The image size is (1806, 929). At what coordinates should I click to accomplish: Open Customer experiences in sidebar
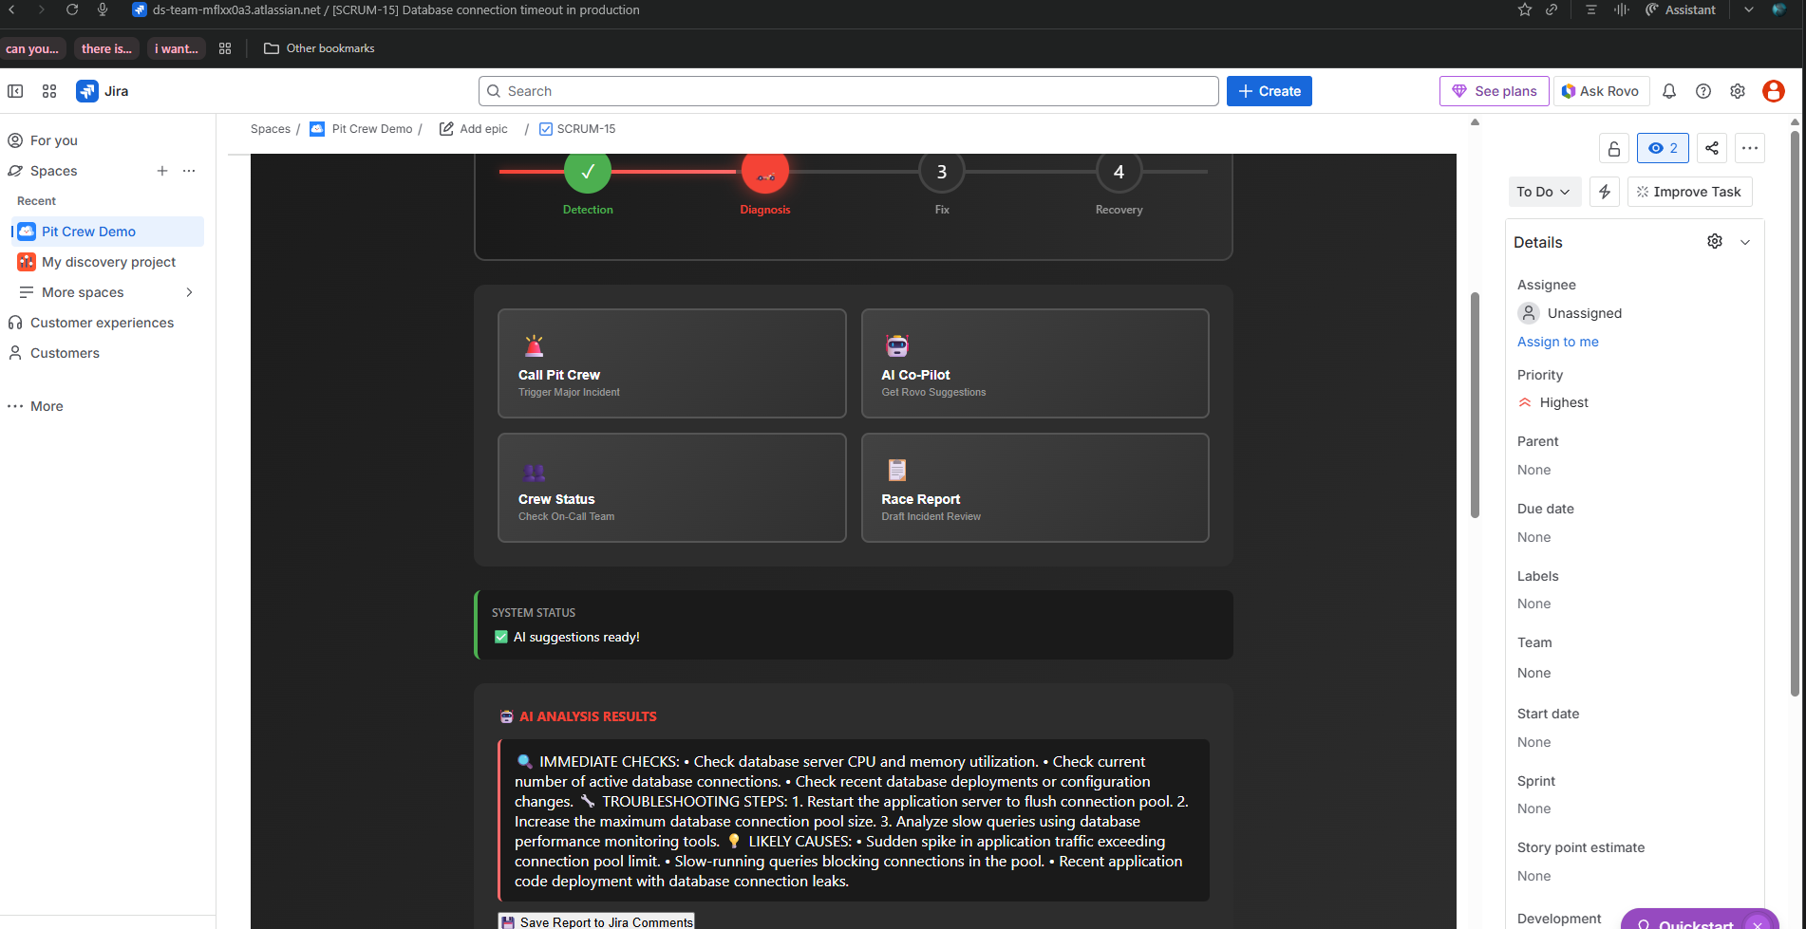103,323
